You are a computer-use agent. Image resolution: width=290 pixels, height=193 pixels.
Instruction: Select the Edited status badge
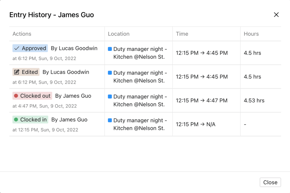tap(26, 72)
